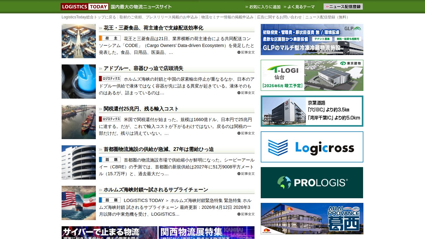Open GLP マルチ型冷凍冷蔵物流施設 banner
The height and width of the screenshot is (239, 425).
point(312,40)
